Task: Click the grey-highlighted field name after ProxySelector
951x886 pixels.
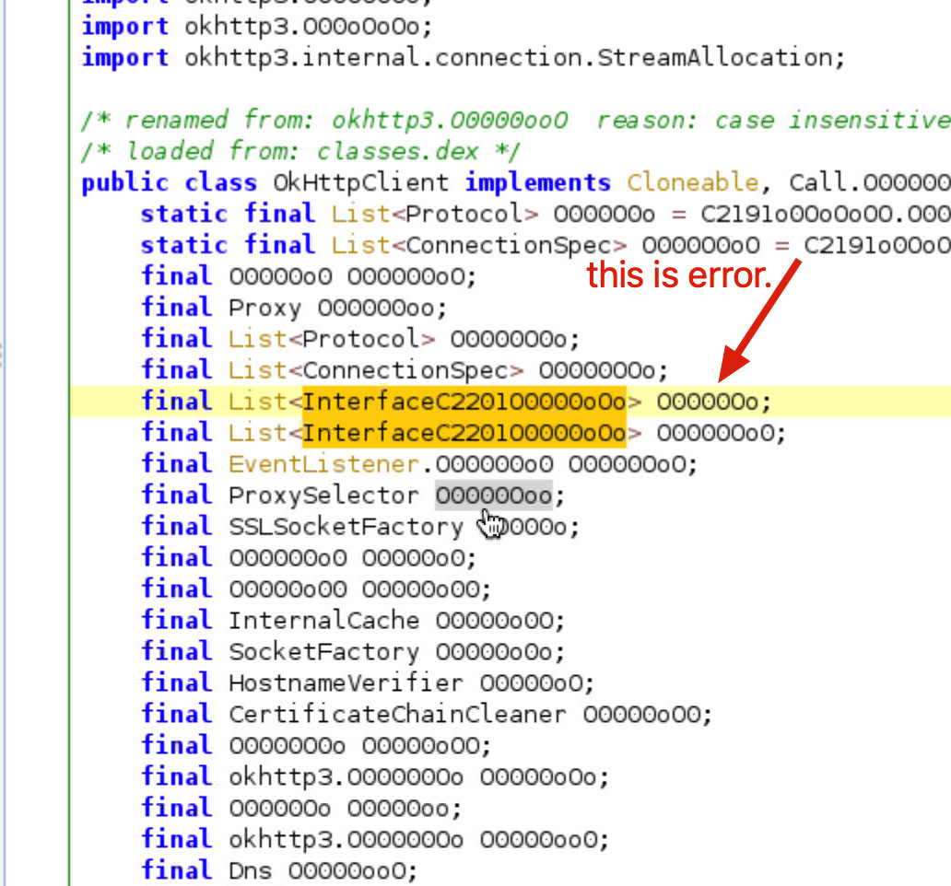Action: point(494,495)
